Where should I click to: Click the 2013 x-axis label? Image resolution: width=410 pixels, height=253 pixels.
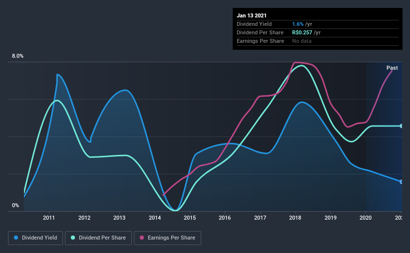[x=119, y=218]
